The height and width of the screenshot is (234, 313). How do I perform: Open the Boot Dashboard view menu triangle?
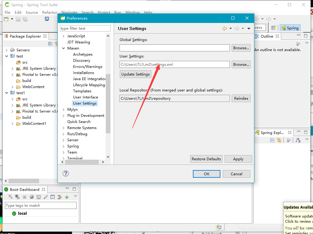click(x=75, y=196)
